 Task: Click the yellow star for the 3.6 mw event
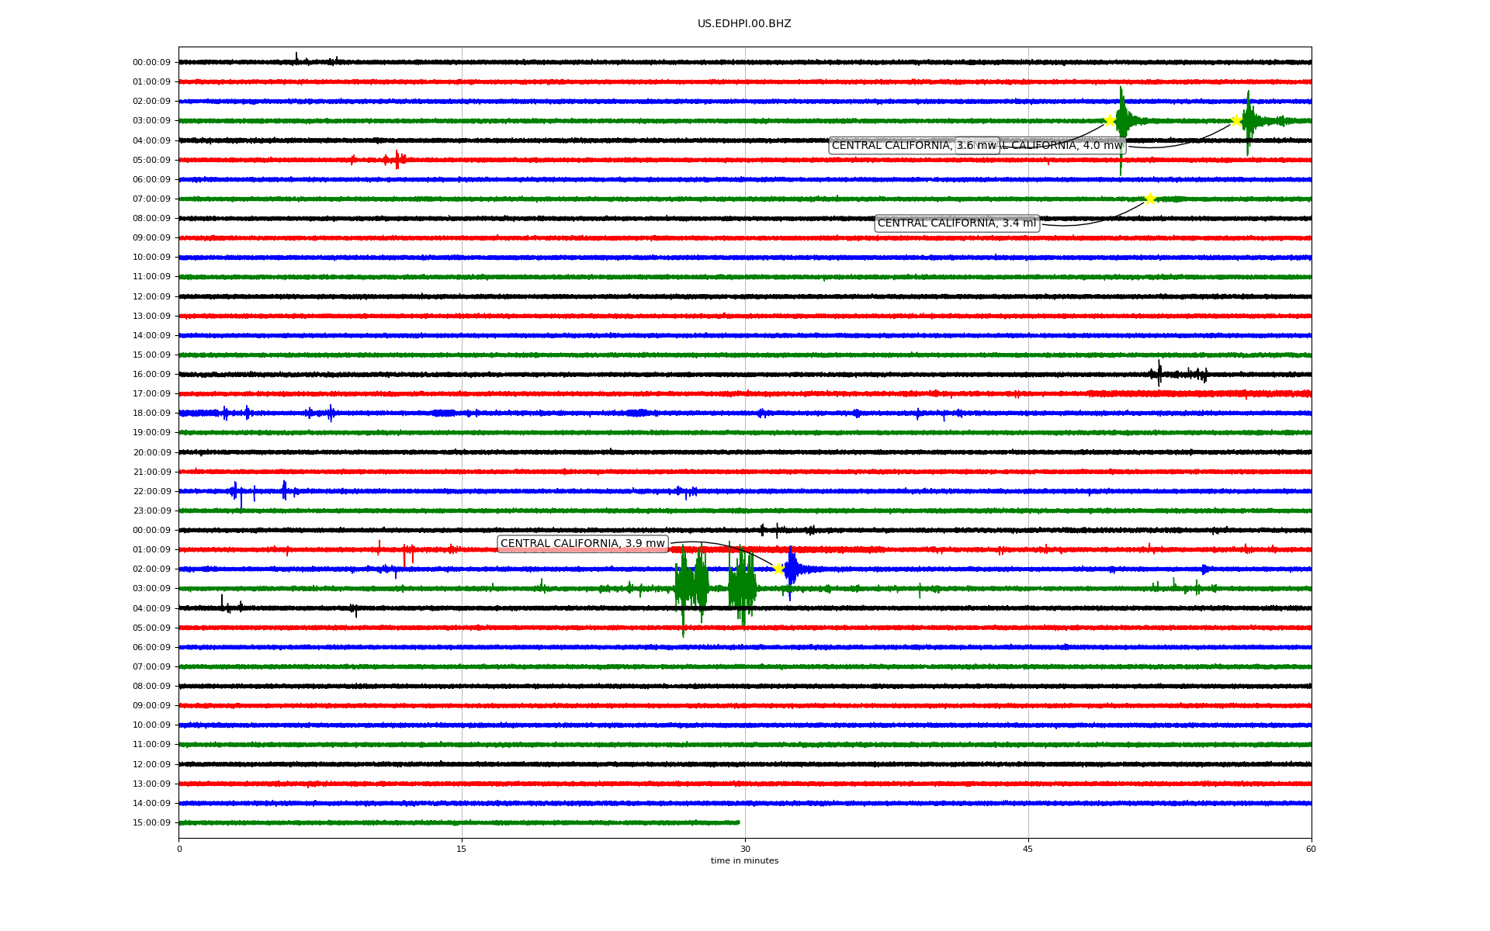(x=1110, y=120)
